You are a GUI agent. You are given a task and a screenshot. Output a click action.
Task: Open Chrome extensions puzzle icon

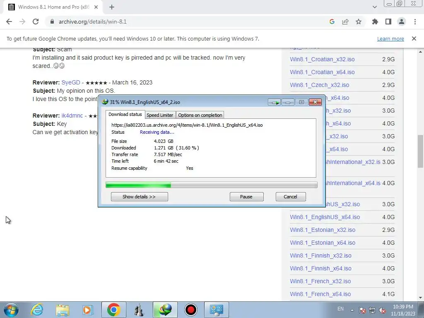375,22
